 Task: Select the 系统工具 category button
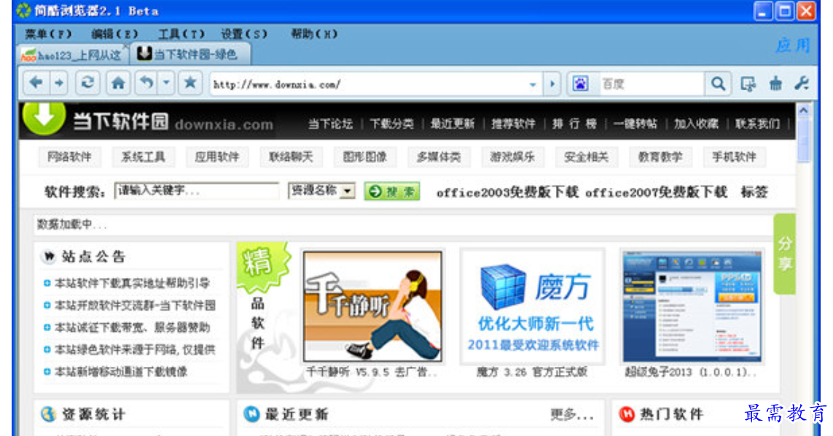point(144,157)
